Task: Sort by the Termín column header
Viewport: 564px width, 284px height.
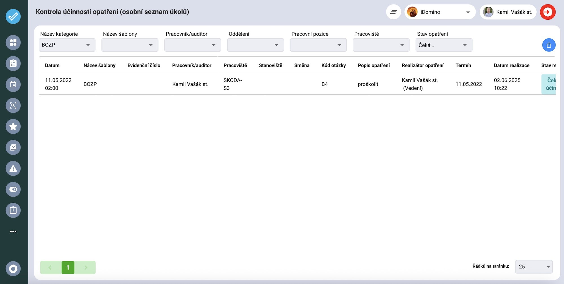Action: (x=463, y=65)
